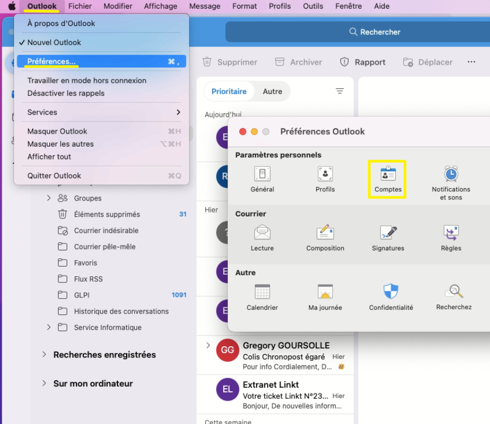490x424 pixels.
Task: Open the Règles preferences icon
Action: (x=450, y=238)
